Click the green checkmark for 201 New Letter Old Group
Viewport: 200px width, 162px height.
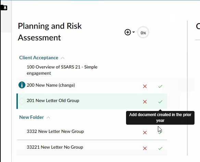pyautogui.click(x=160, y=102)
